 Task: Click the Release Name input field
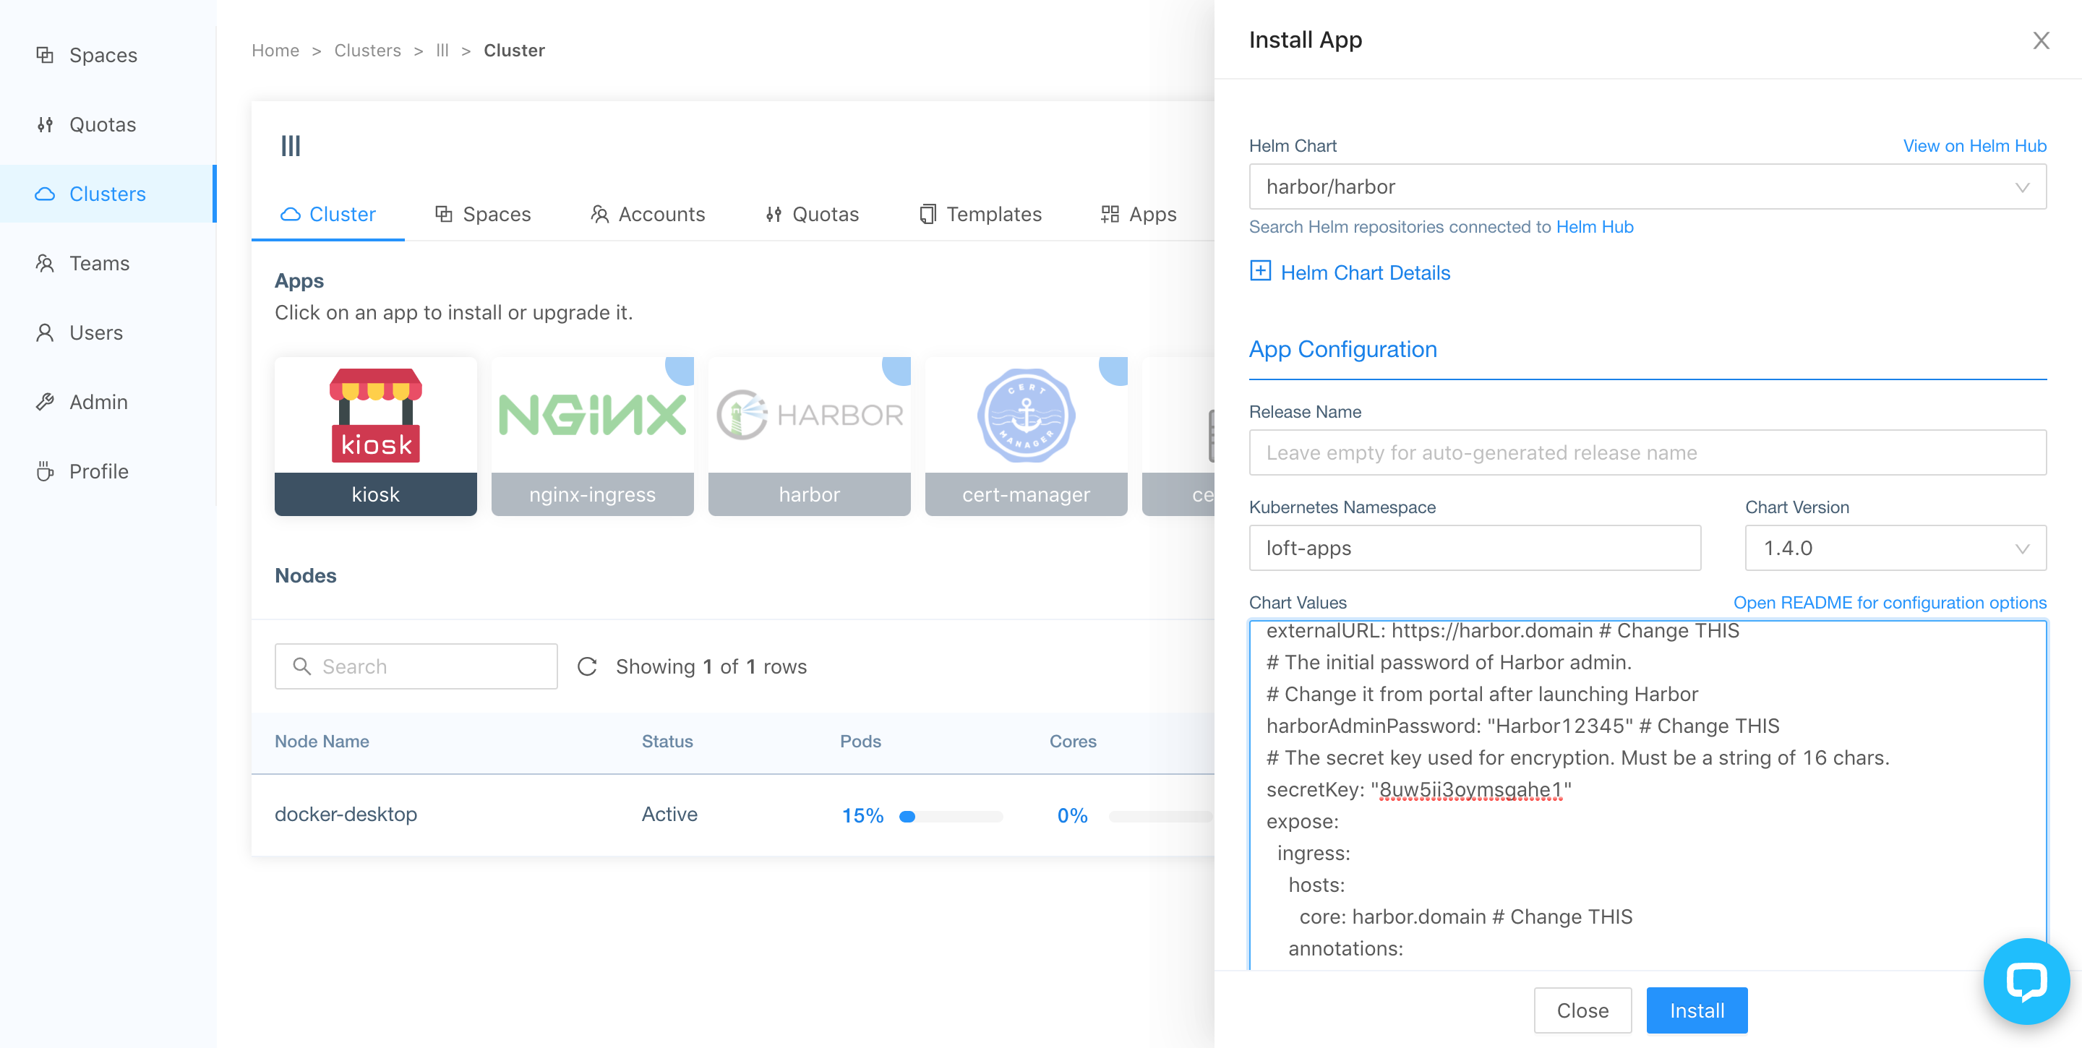click(1646, 452)
